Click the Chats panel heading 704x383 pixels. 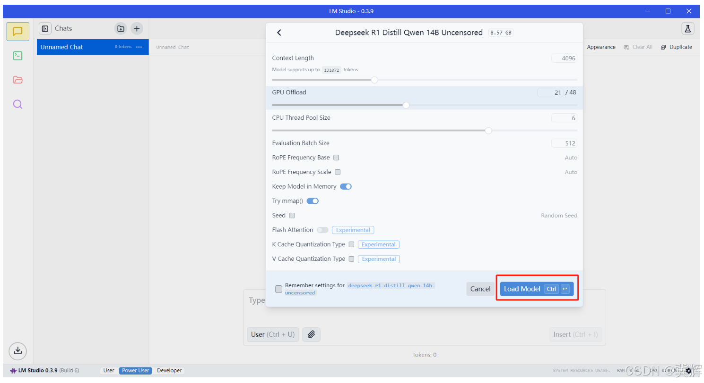click(x=63, y=29)
